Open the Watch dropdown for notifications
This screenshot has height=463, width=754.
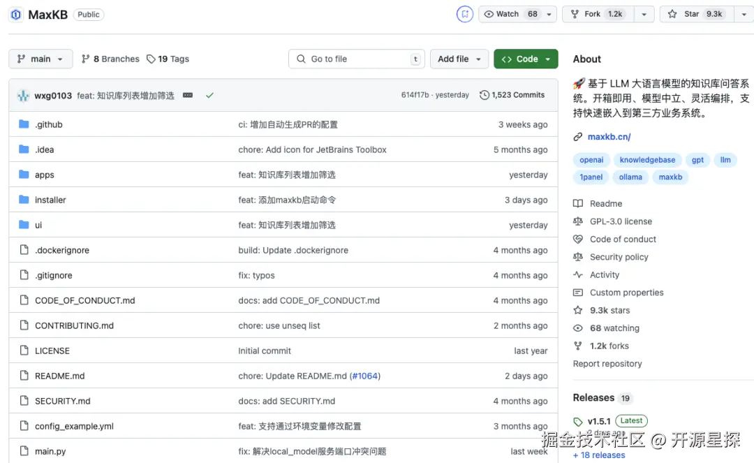click(x=517, y=14)
